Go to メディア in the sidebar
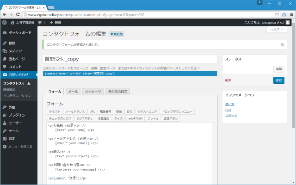The image size is (296, 185). (15, 51)
